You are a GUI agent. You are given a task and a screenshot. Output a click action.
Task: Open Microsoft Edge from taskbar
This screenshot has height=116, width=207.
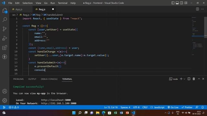(x=103, y=113)
